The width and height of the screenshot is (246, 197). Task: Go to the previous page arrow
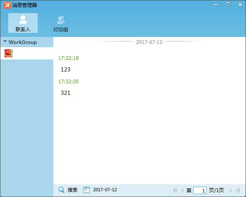(182, 190)
